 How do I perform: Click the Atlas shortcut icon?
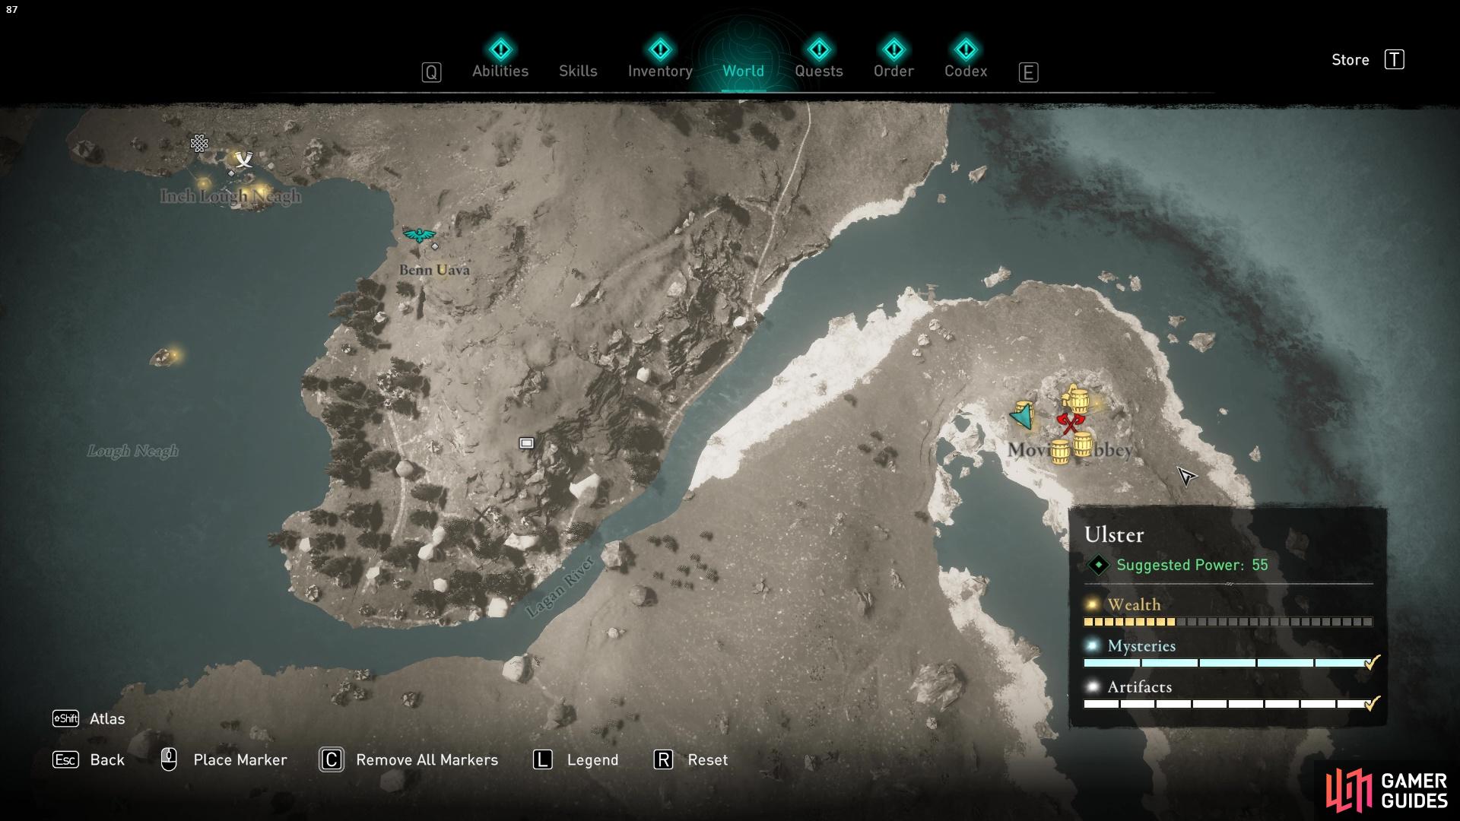point(65,718)
